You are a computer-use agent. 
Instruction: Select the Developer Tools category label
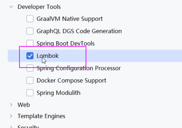39,7
